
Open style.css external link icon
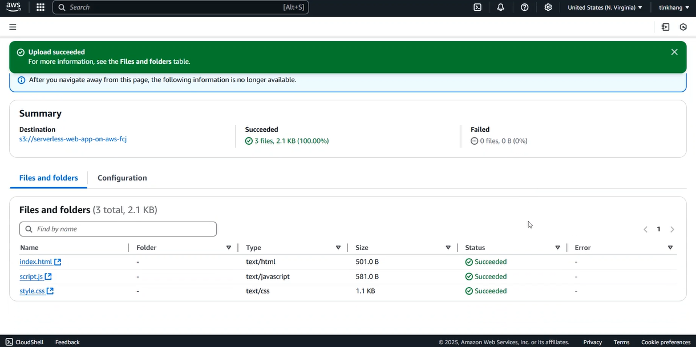(x=50, y=291)
